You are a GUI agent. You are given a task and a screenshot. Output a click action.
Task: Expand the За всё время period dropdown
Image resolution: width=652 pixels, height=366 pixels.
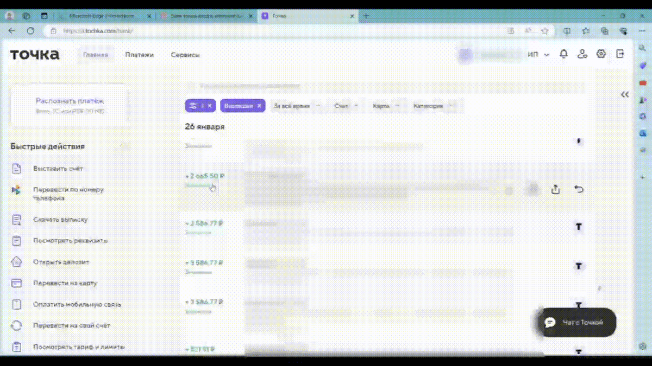coord(297,106)
